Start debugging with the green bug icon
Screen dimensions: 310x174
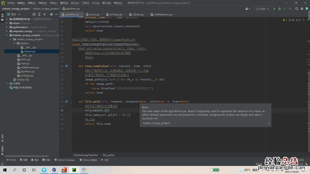click(279, 9)
